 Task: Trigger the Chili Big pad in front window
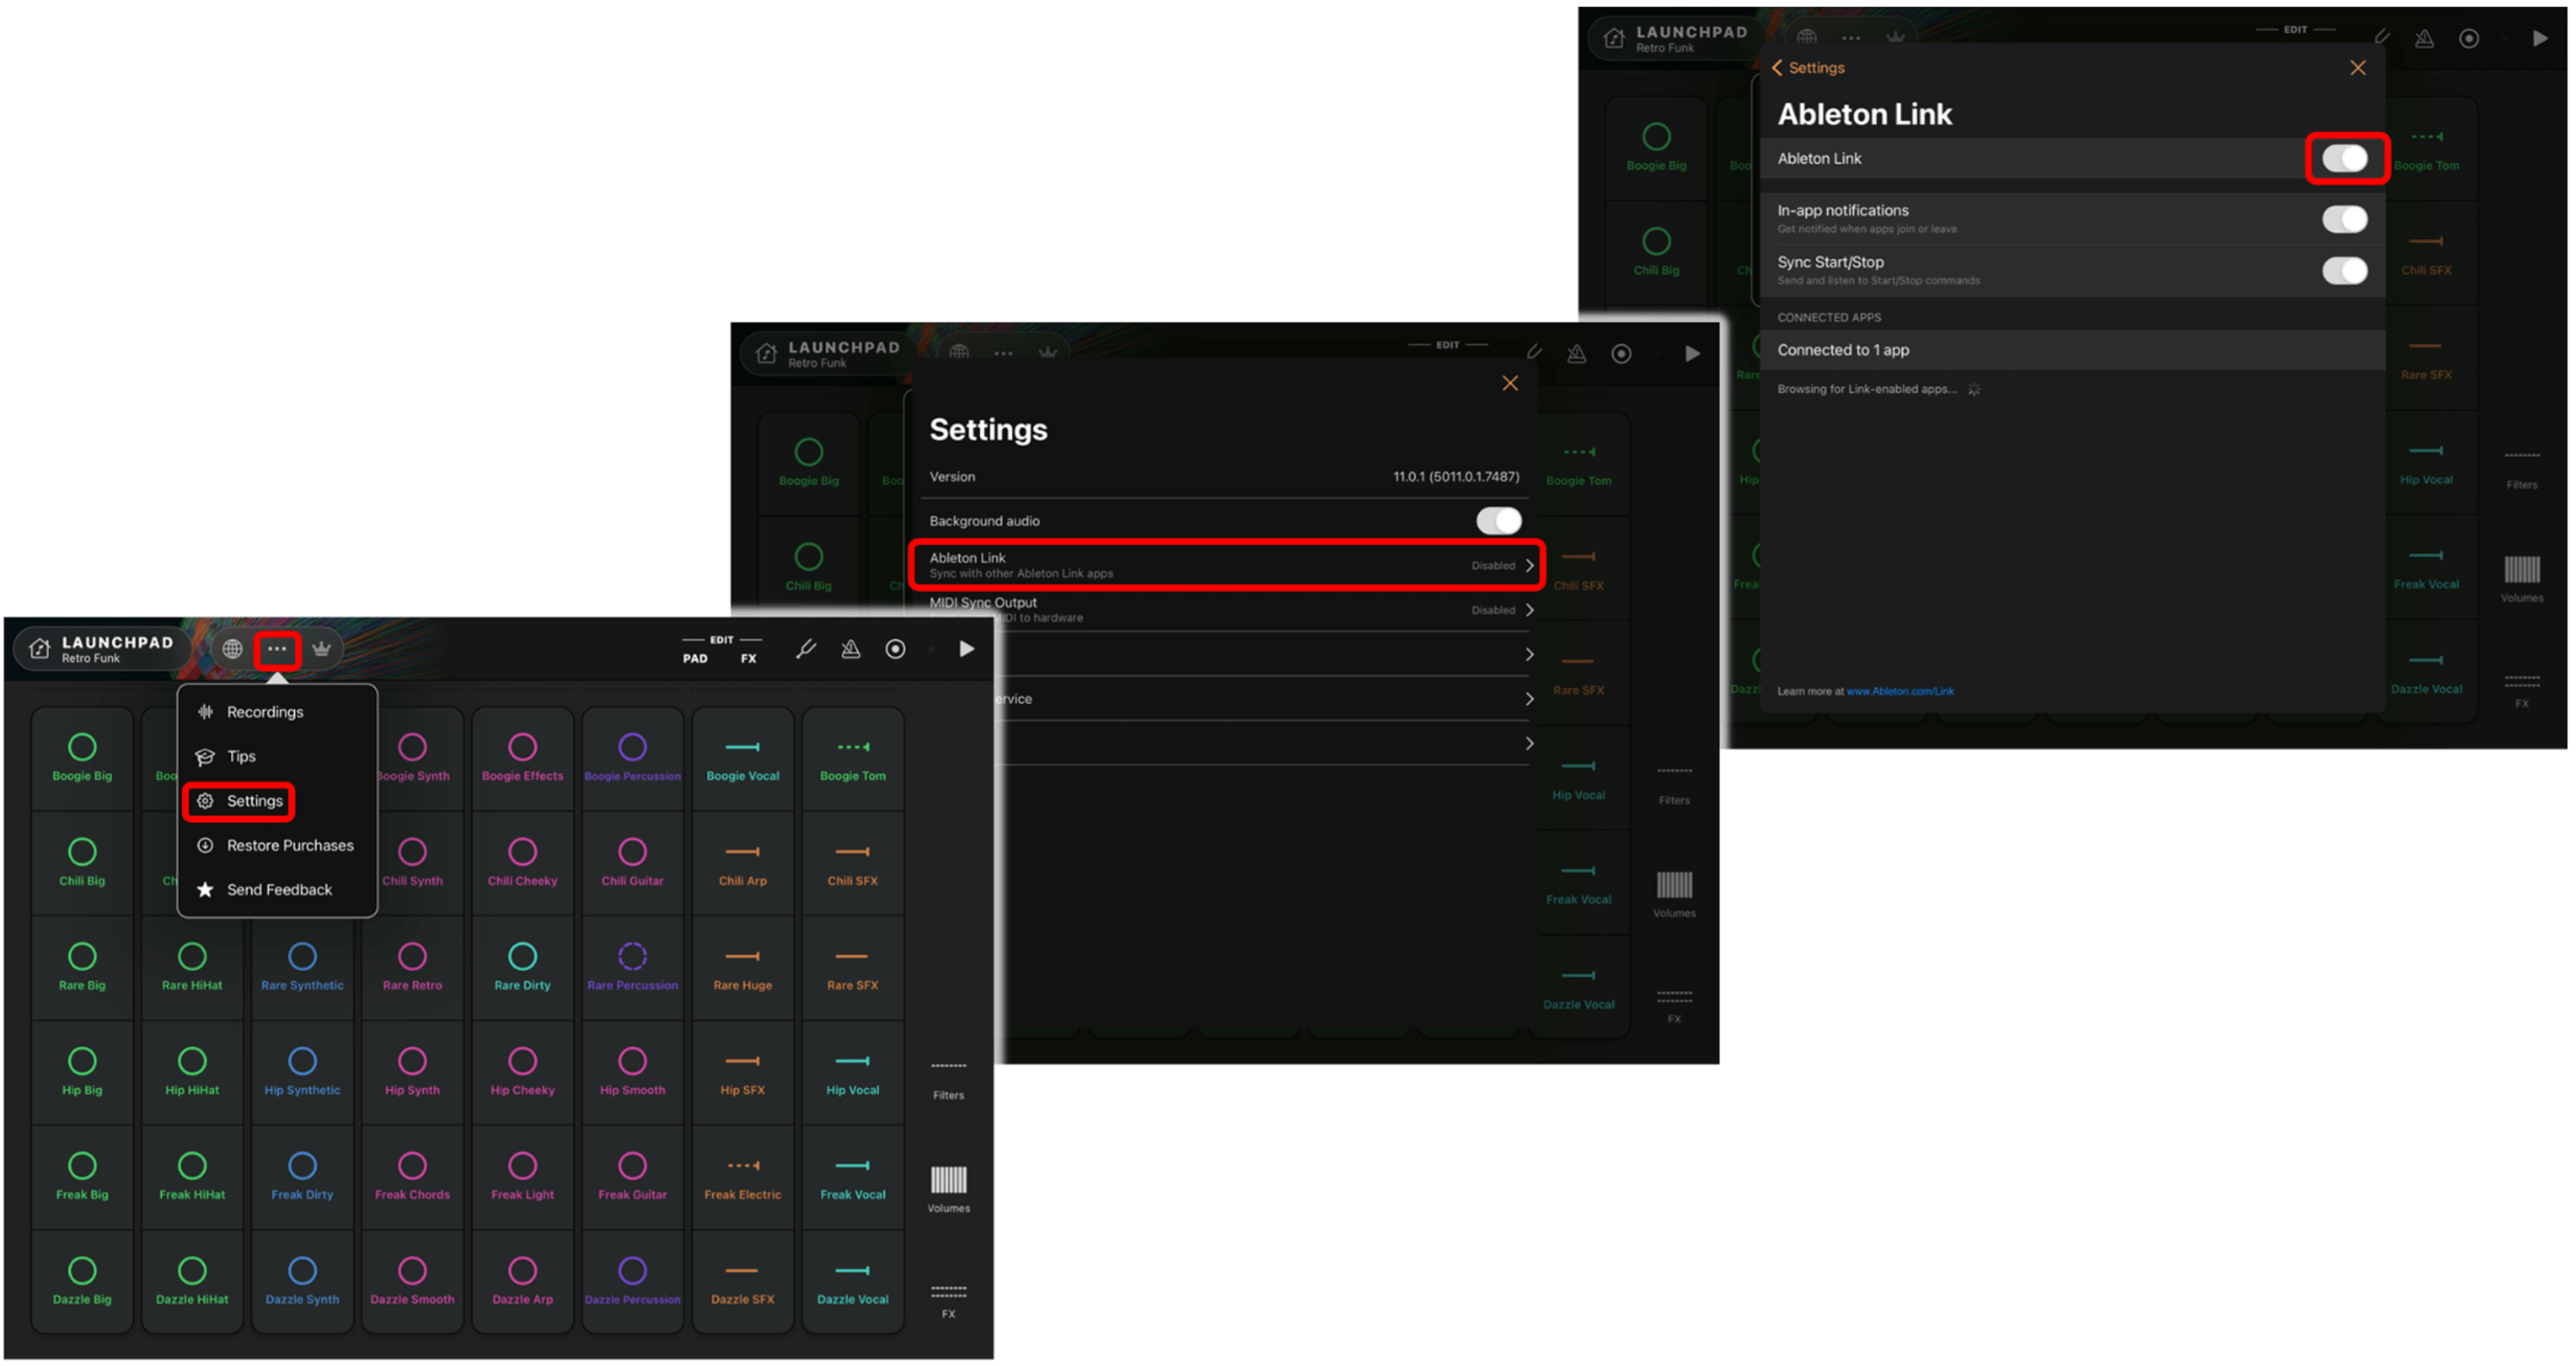(82, 863)
